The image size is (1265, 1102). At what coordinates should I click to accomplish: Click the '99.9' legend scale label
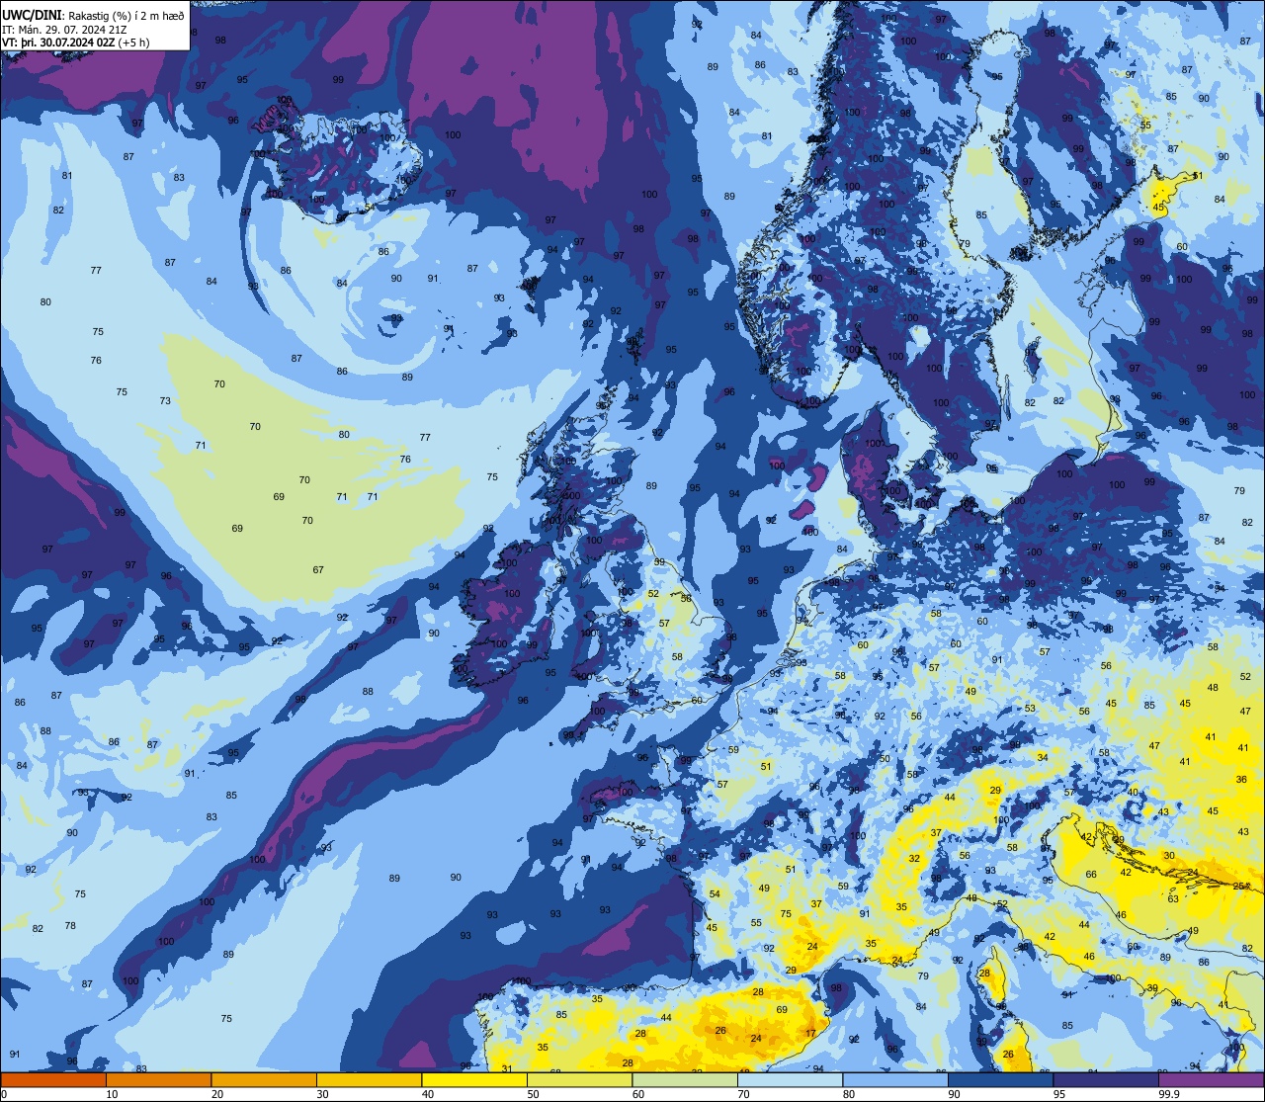pos(1169,1094)
